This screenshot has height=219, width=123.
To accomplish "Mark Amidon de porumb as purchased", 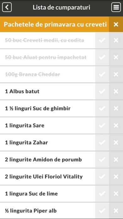I will tap(102, 160).
